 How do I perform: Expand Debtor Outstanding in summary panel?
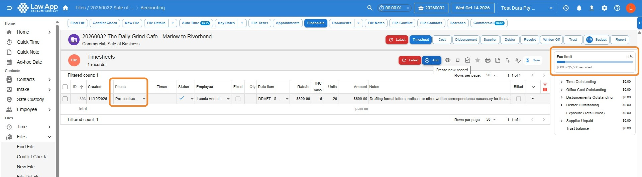tap(561, 105)
